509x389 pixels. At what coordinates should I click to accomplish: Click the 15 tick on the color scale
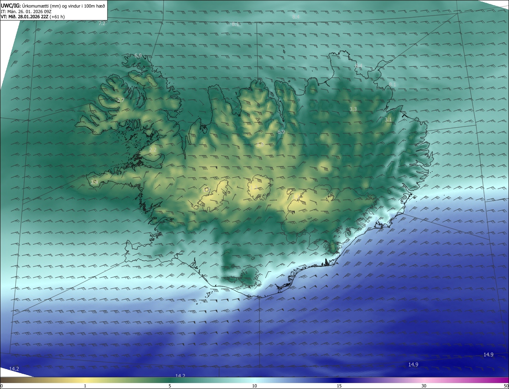pos(339,386)
